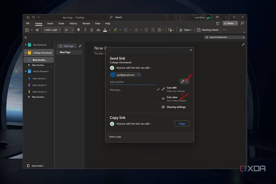Click the Back arrow in title bar
Screen dimensions: 276x184
28,17
